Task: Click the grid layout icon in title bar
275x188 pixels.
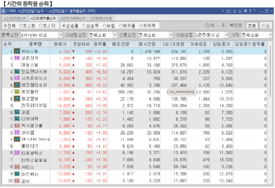Action: (228, 11)
